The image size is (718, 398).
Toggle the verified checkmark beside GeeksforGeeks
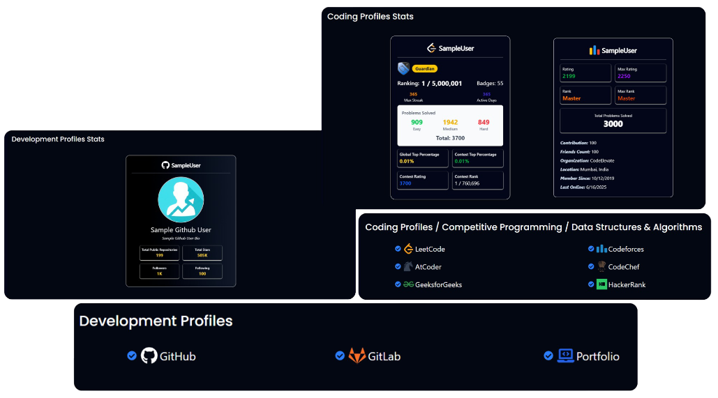[x=398, y=284]
